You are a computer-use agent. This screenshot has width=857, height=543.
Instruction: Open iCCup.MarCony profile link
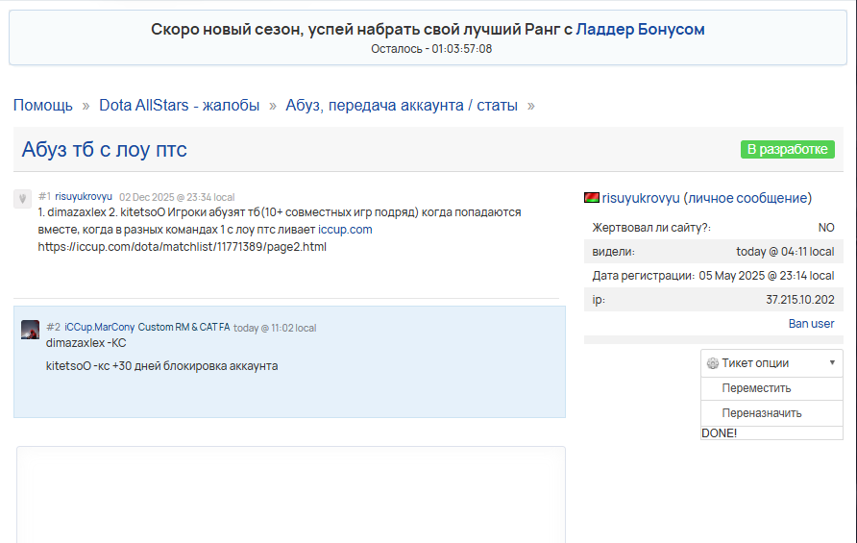point(100,327)
